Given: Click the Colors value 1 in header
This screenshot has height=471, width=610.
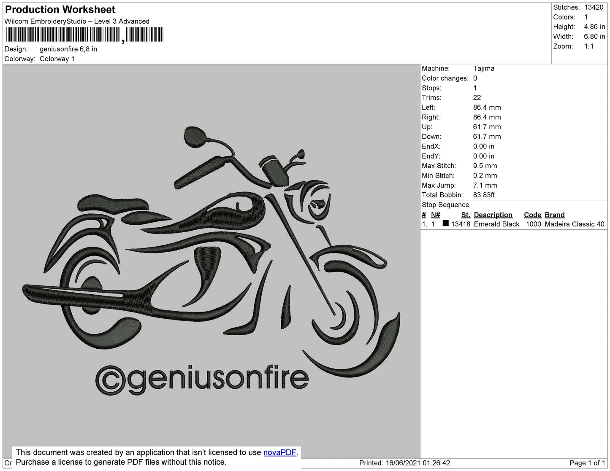Looking at the screenshot, I should 586,17.
